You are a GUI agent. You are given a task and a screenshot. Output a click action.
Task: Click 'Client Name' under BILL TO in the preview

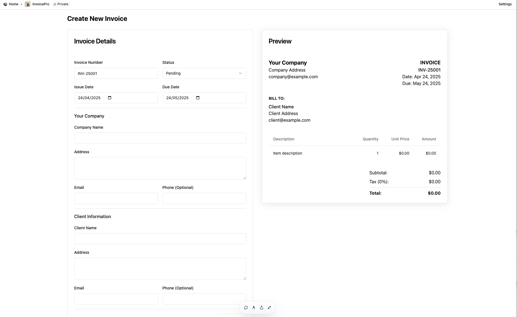pos(281,107)
